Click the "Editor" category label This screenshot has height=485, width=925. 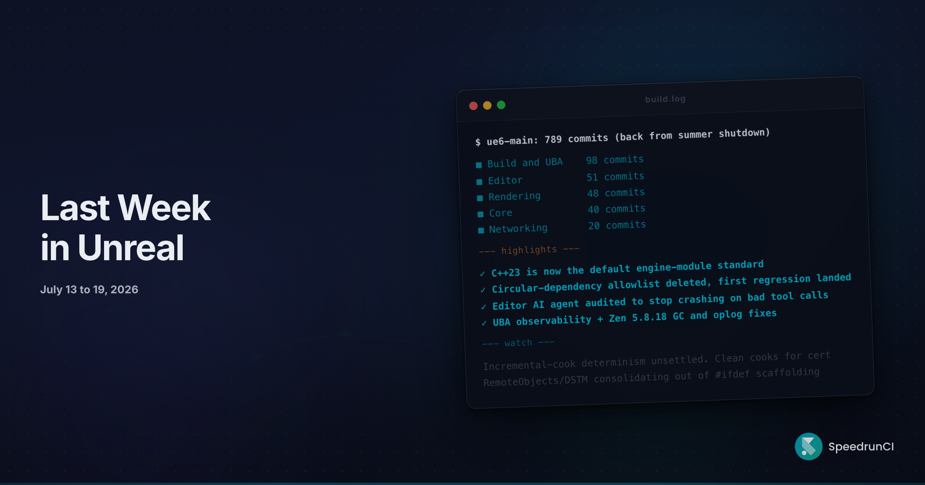point(505,181)
